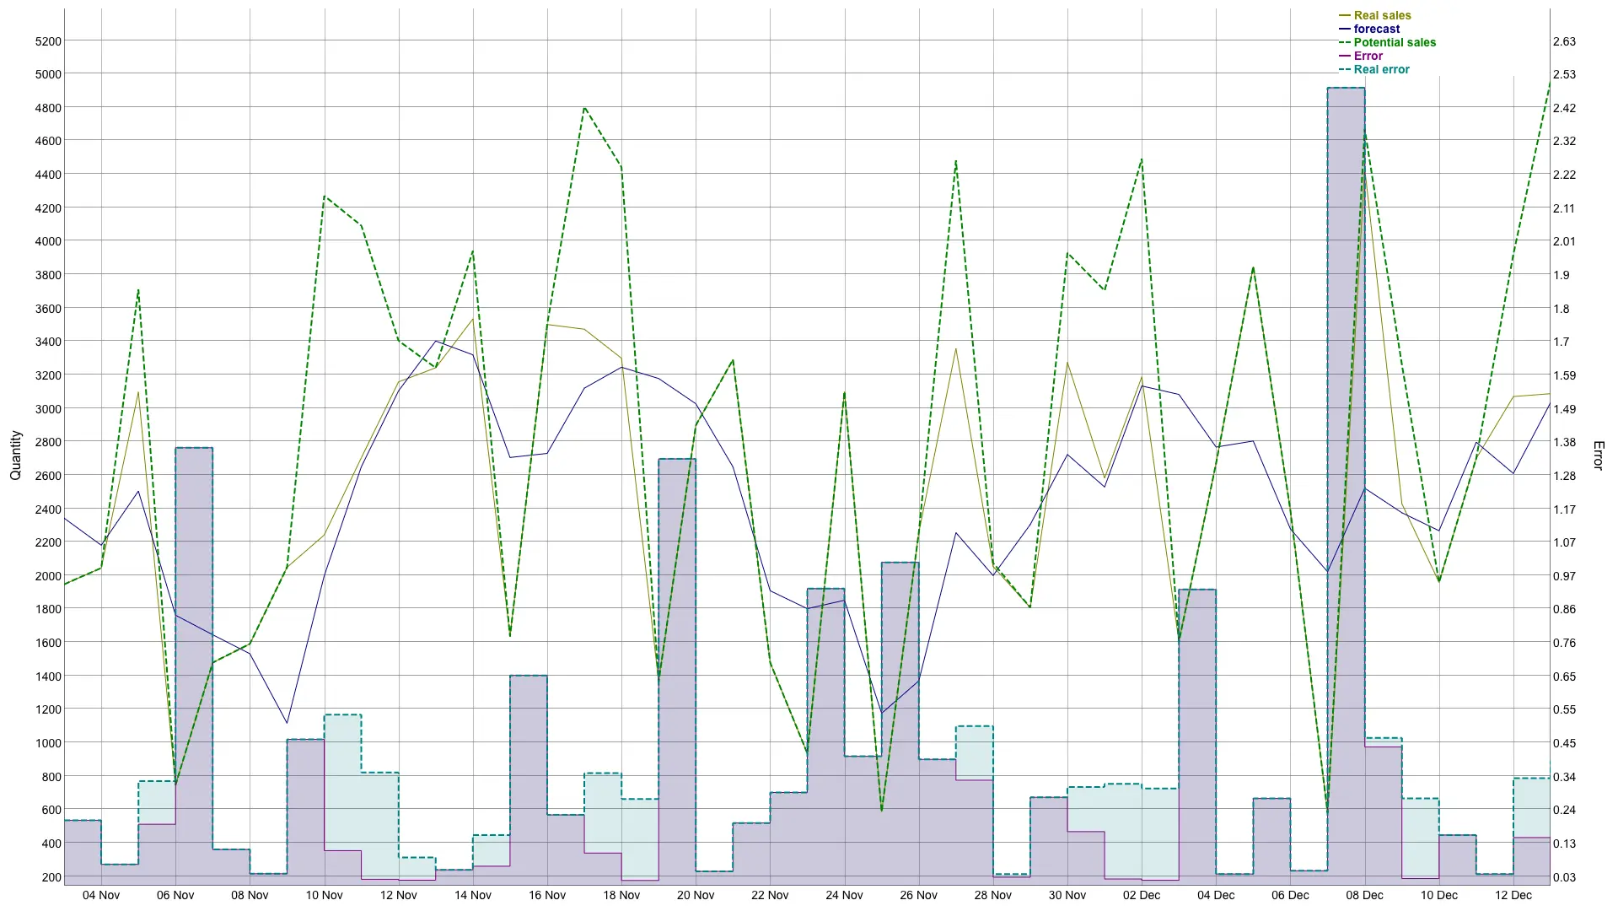Select the tall error bar starting at 06 Nov
Viewport: 1618px width, 911px height.
(x=194, y=666)
